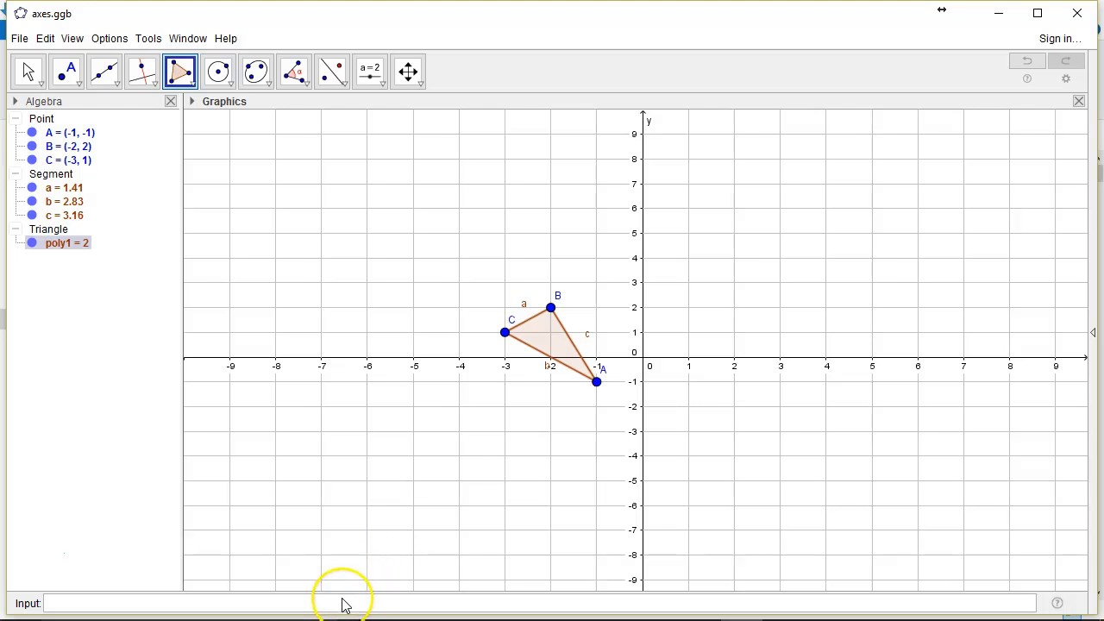This screenshot has height=621, width=1104.
Task: Click point A on the graph
Action: [x=596, y=381]
